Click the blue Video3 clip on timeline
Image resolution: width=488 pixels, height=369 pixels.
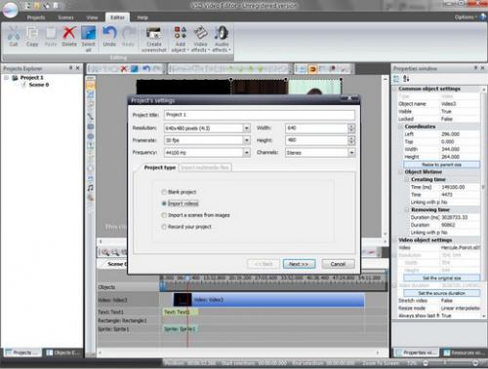(x=268, y=300)
